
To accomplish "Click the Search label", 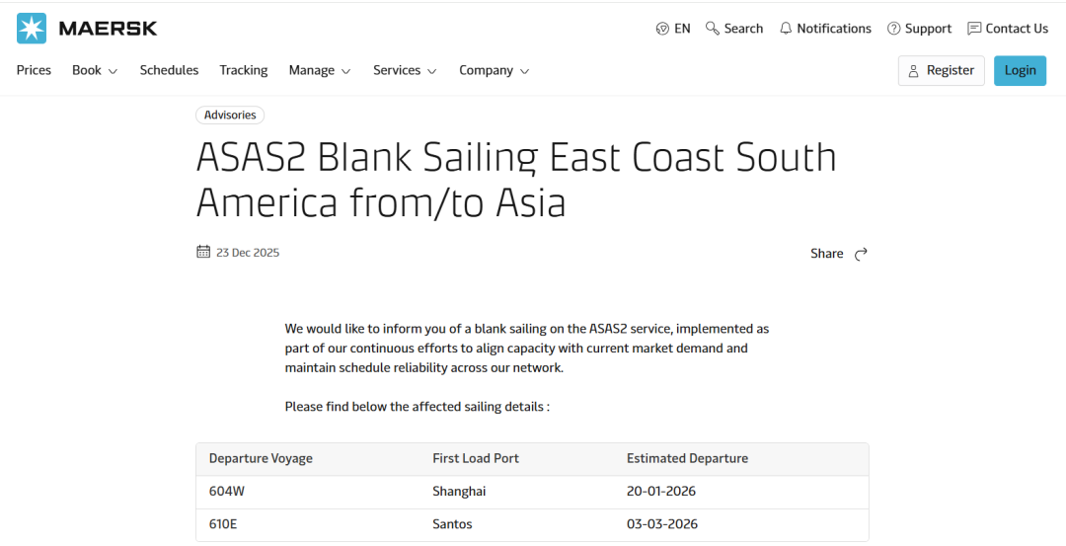I will click(x=744, y=29).
